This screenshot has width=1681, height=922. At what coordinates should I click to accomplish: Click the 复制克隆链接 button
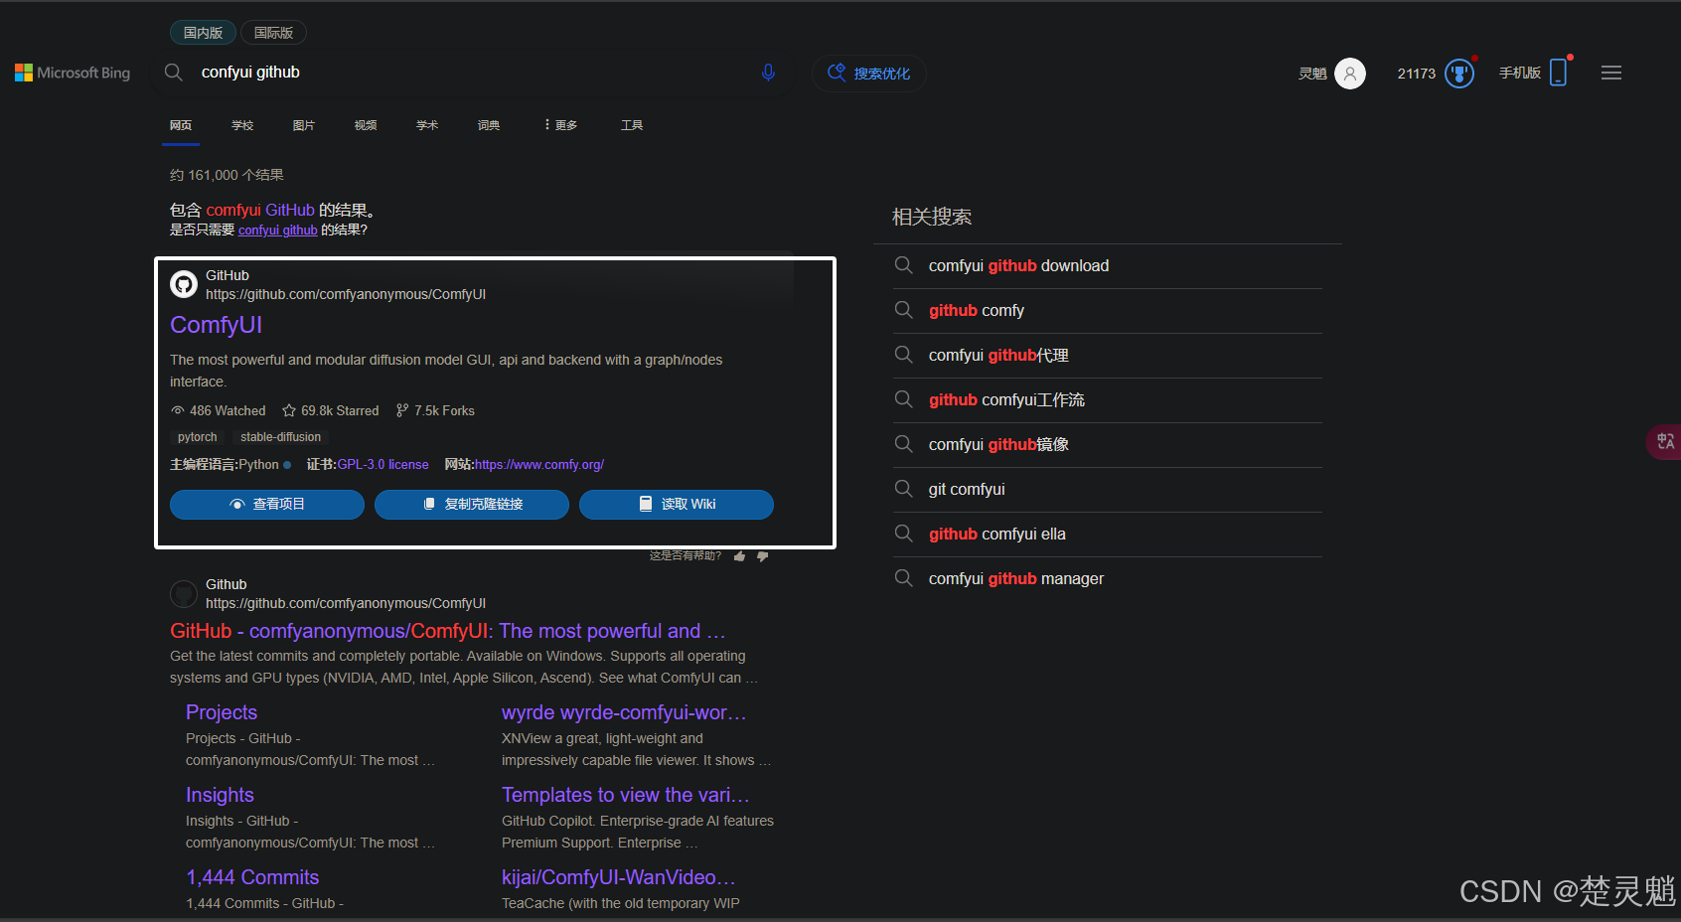[x=472, y=505]
